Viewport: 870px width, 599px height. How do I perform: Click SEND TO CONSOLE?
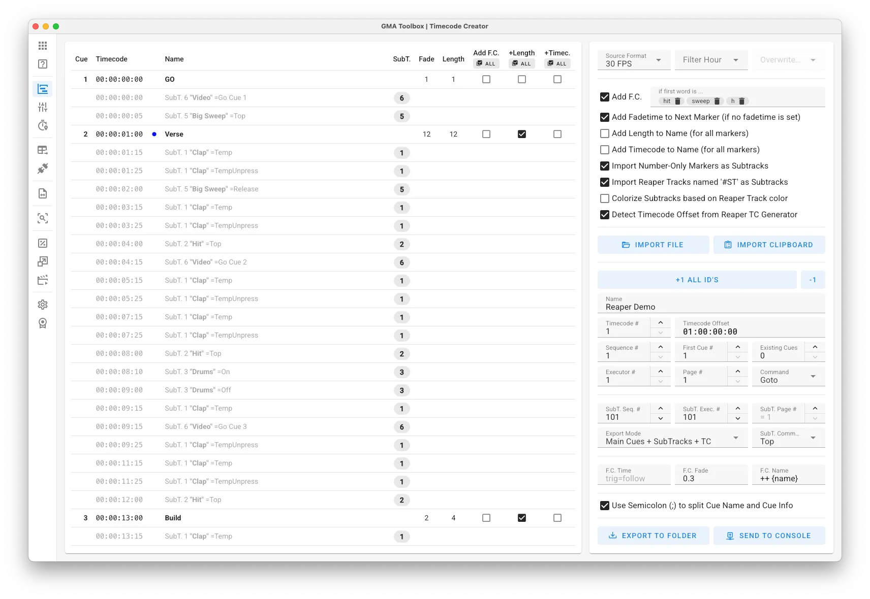[x=769, y=535]
